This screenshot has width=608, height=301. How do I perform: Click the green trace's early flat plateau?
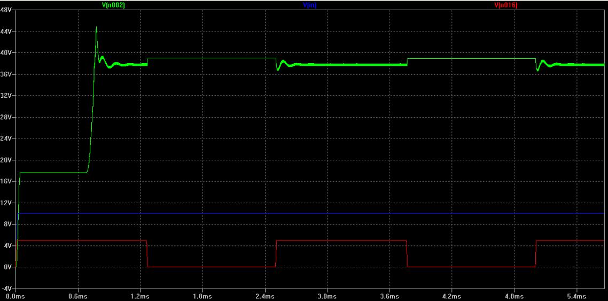pyautogui.click(x=53, y=172)
